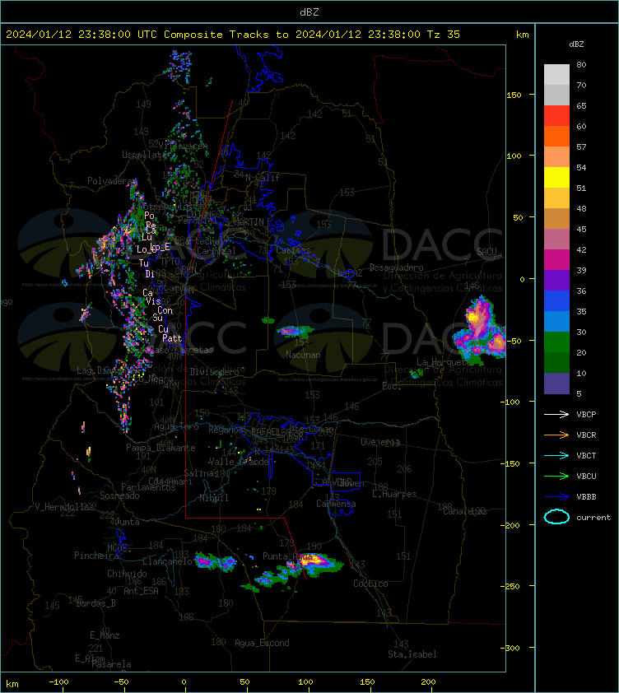Click the cyan 'current' ellipse legend icon
The width and height of the screenshot is (619, 693).
coord(556,517)
